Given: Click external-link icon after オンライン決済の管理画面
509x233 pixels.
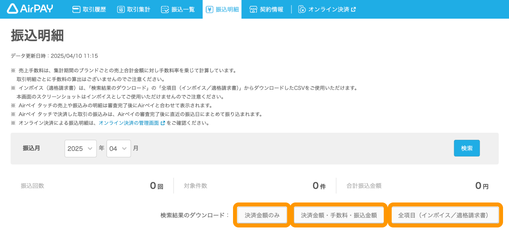Looking at the screenshot, I should pyautogui.click(x=163, y=123).
